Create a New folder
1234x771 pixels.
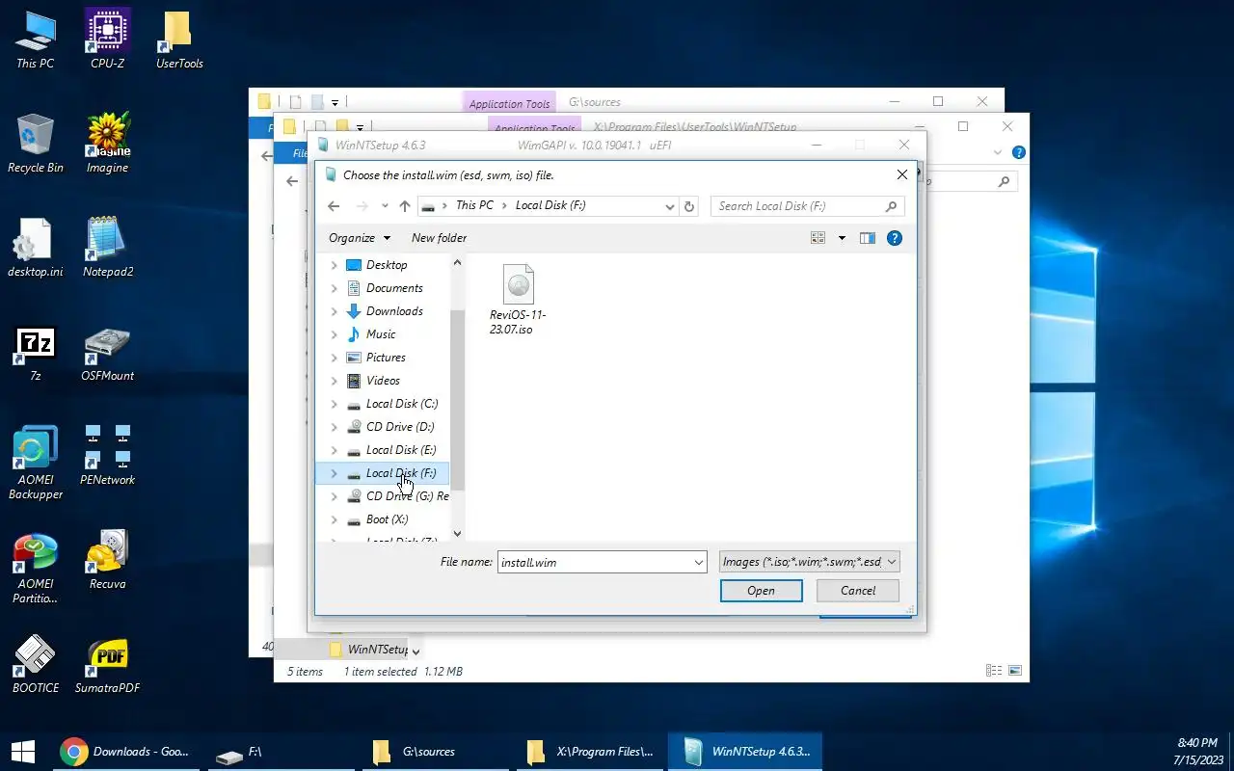coord(439,238)
